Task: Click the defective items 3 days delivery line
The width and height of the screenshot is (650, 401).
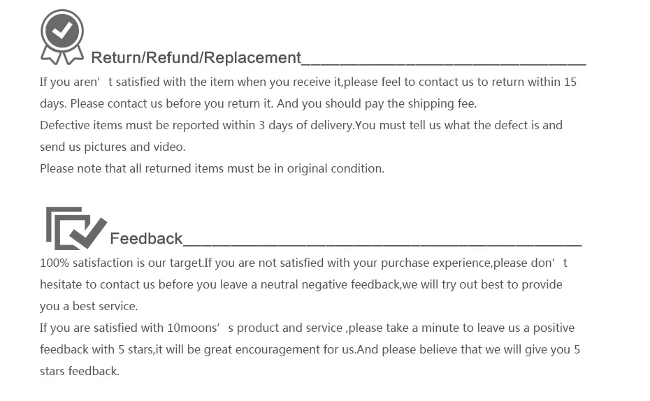Action: [x=301, y=125]
